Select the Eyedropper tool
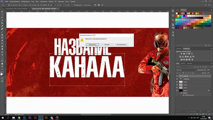The width and height of the screenshot is (213, 120). click(x=2, y=26)
